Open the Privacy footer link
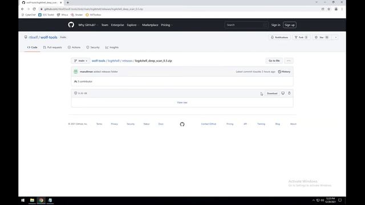365x205 pixels. (x=114, y=124)
